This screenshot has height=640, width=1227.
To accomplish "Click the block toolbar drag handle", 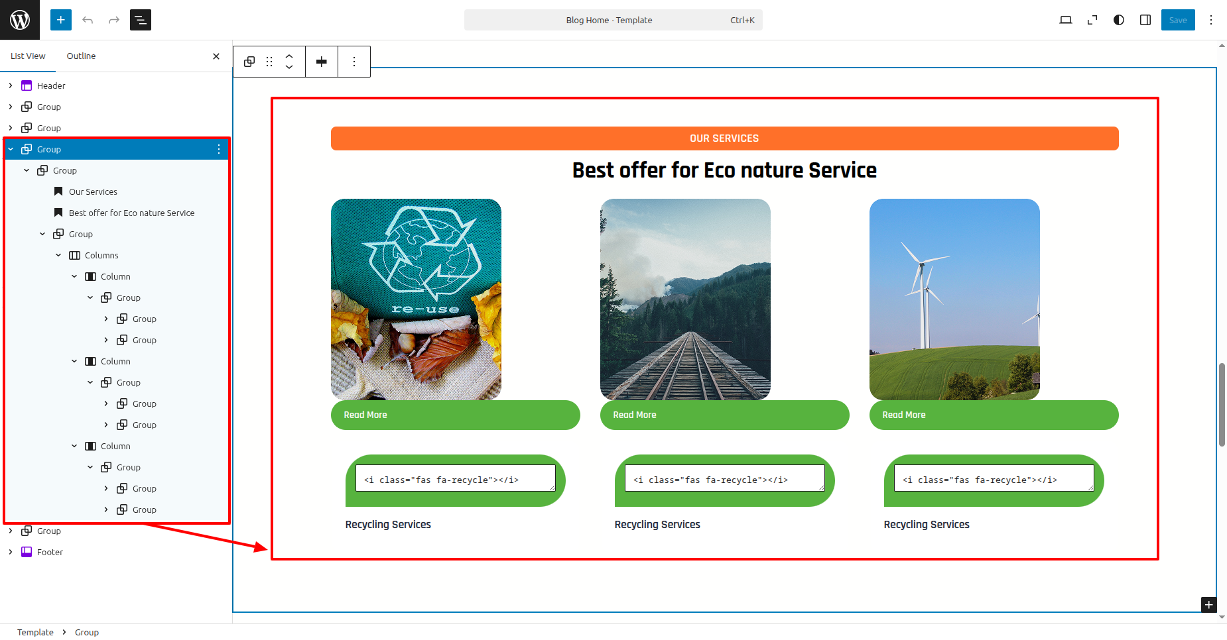I will pos(269,62).
